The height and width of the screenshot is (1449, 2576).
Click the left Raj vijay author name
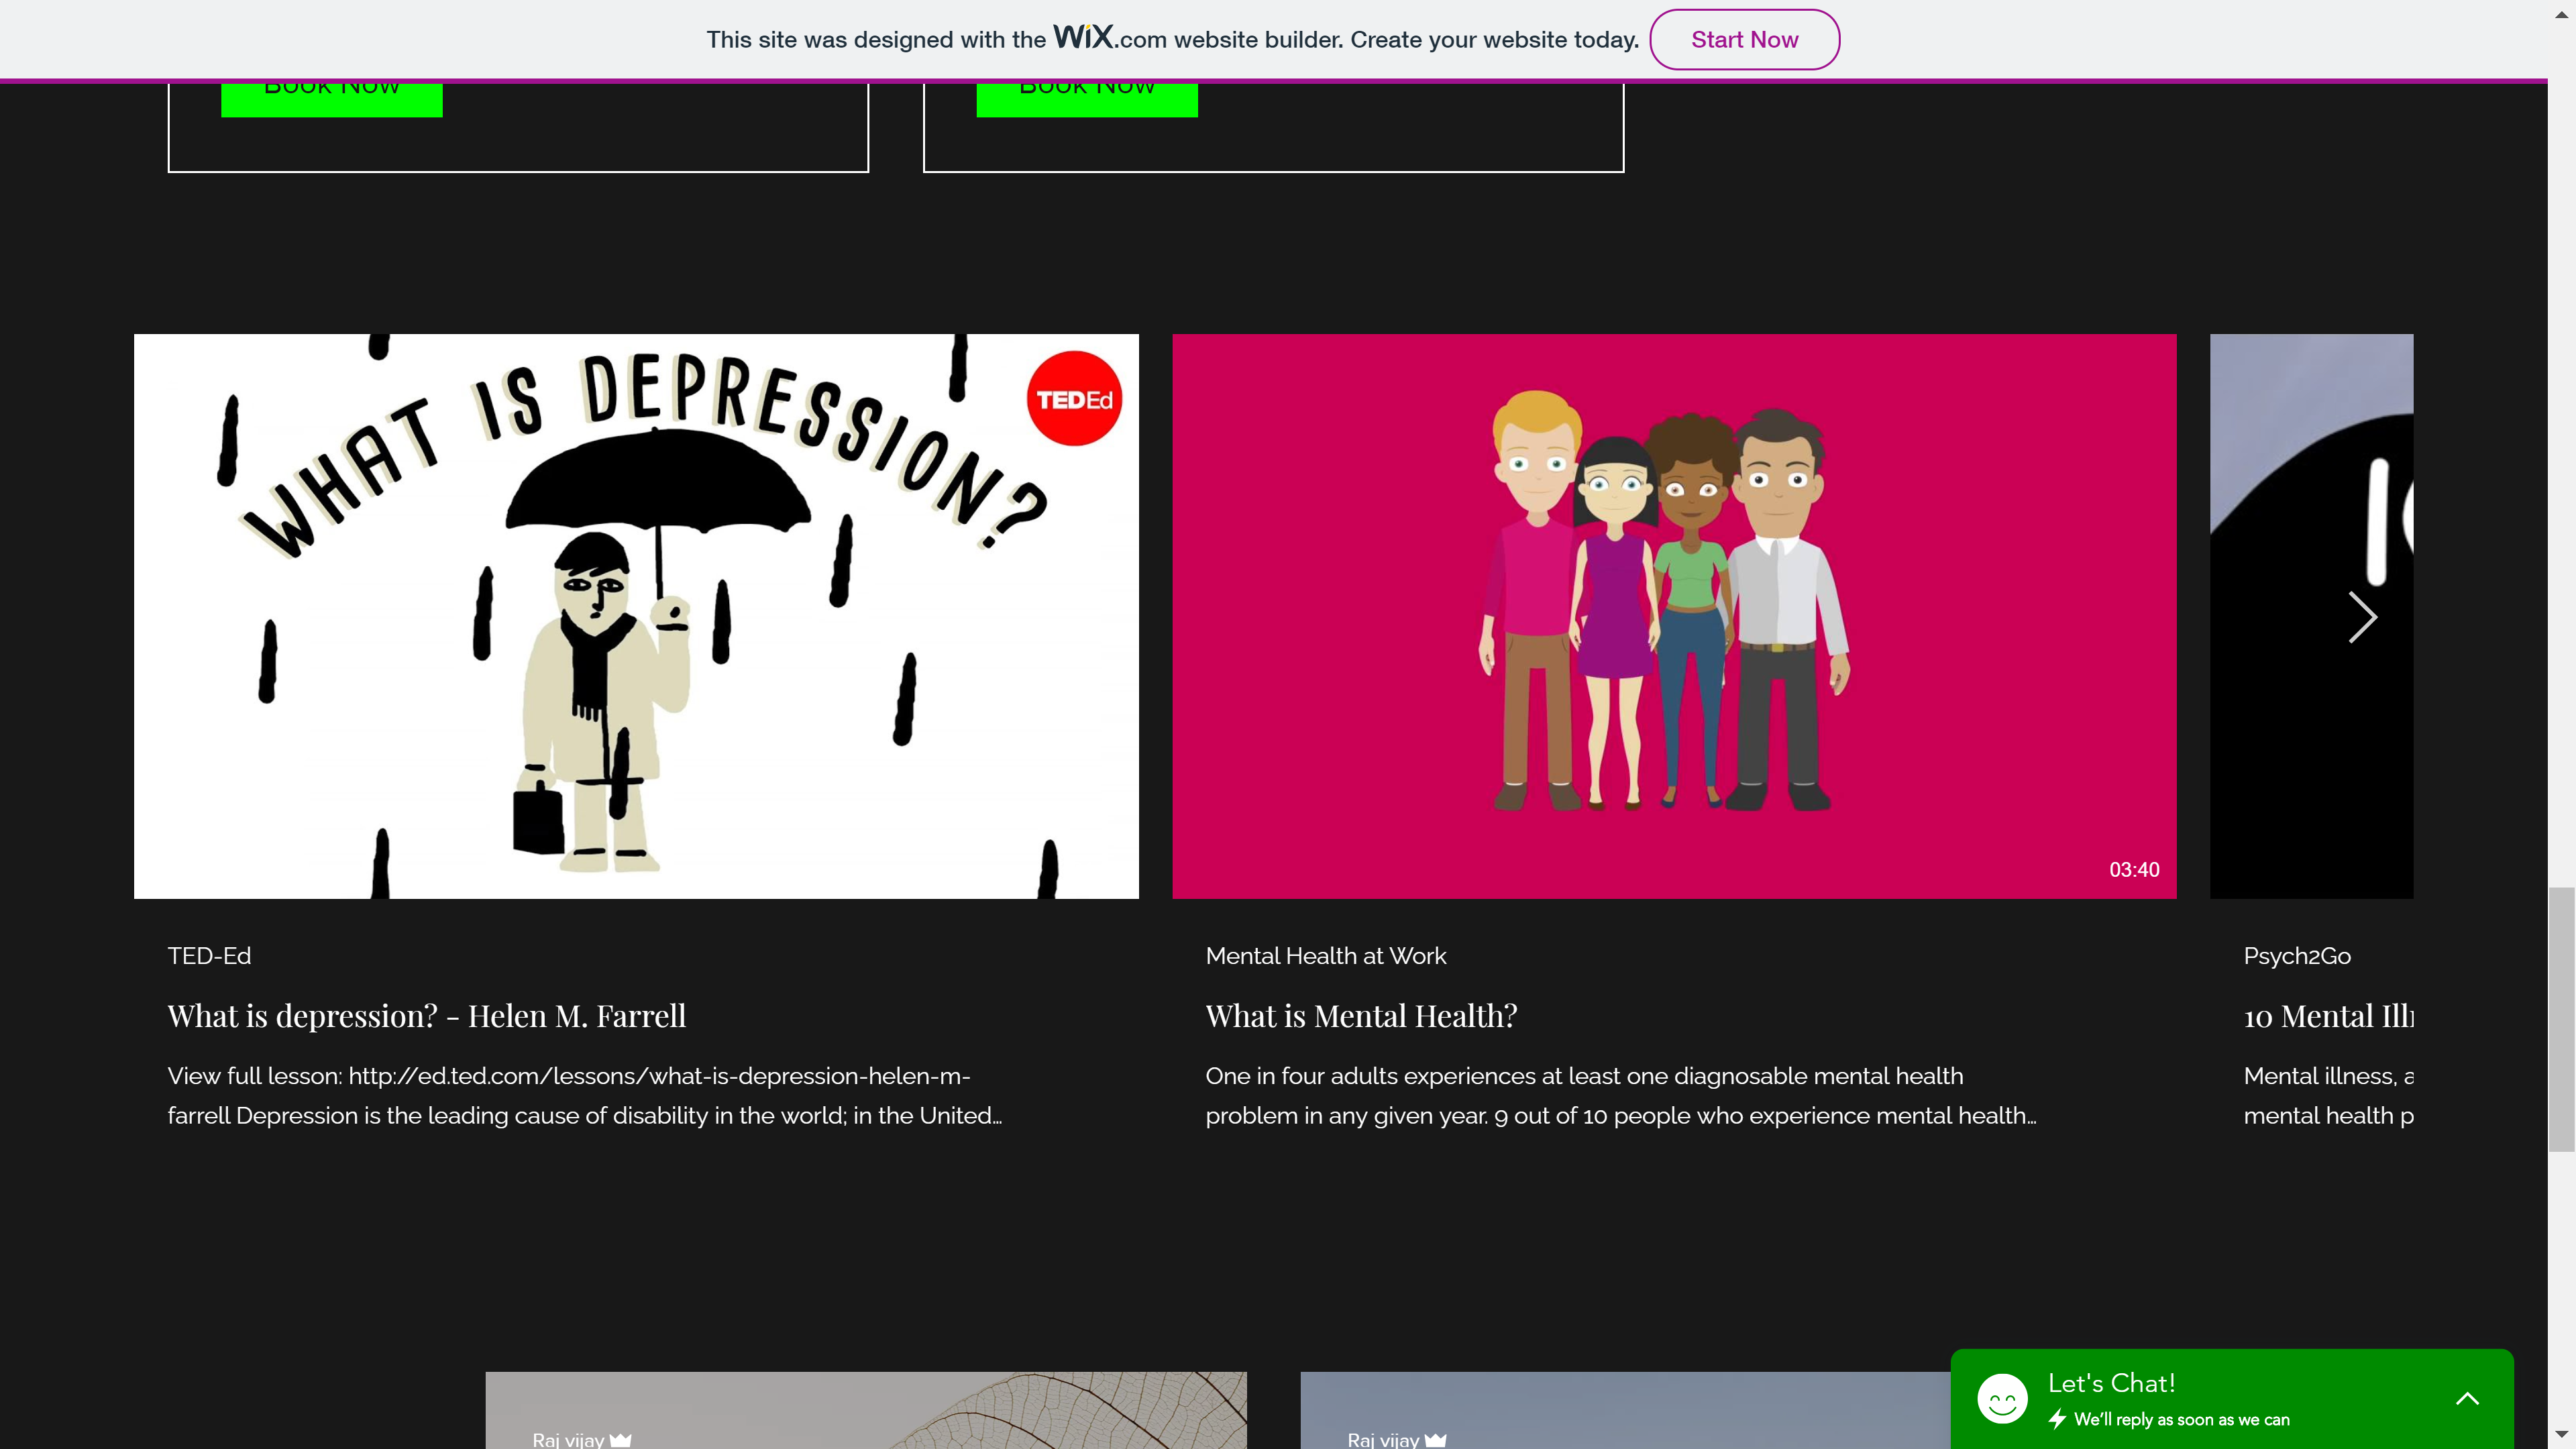point(568,1439)
